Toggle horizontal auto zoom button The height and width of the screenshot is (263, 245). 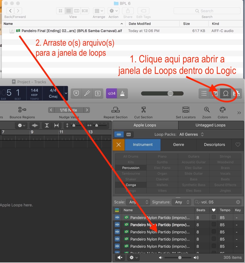[x=56, y=125]
